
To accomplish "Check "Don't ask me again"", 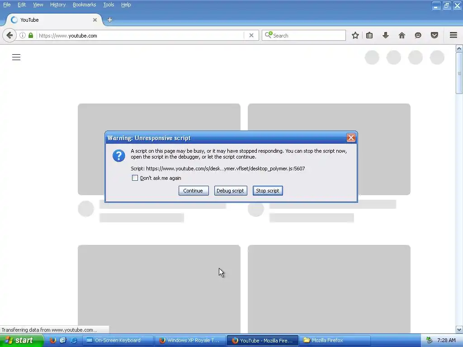I will point(135,178).
